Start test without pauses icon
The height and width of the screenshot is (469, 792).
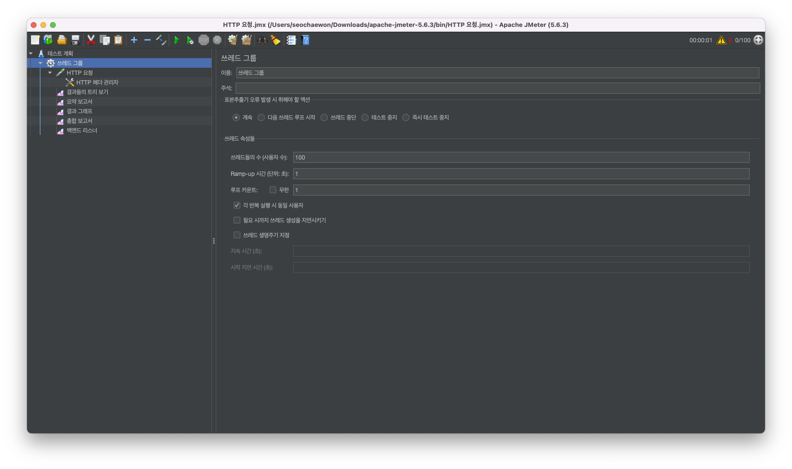pos(190,40)
